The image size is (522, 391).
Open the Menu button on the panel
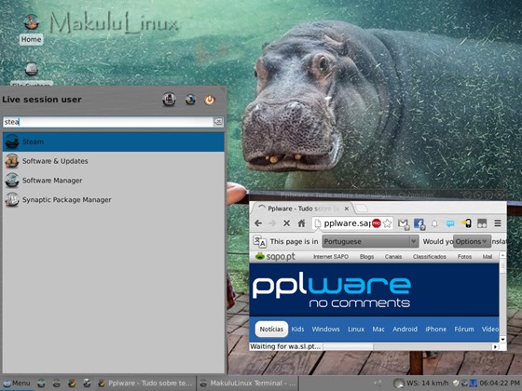17,384
